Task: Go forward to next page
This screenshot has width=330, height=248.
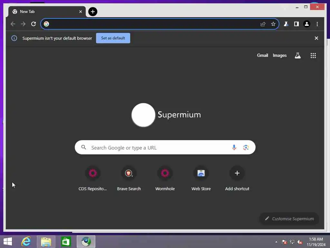Action: 23,24
